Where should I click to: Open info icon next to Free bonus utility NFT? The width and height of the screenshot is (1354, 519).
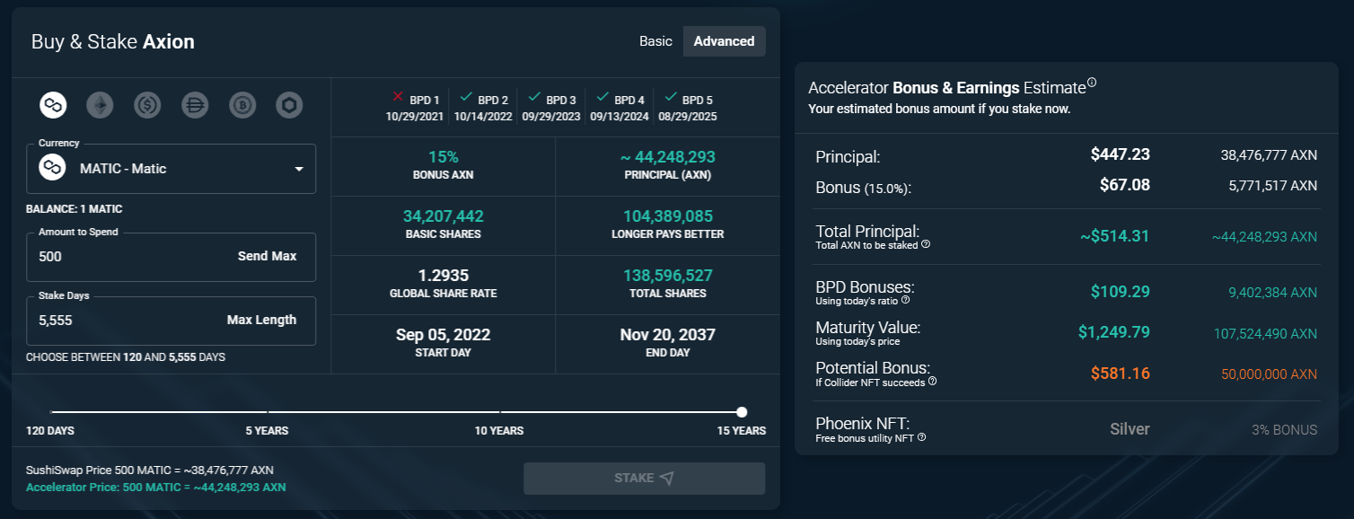click(921, 437)
